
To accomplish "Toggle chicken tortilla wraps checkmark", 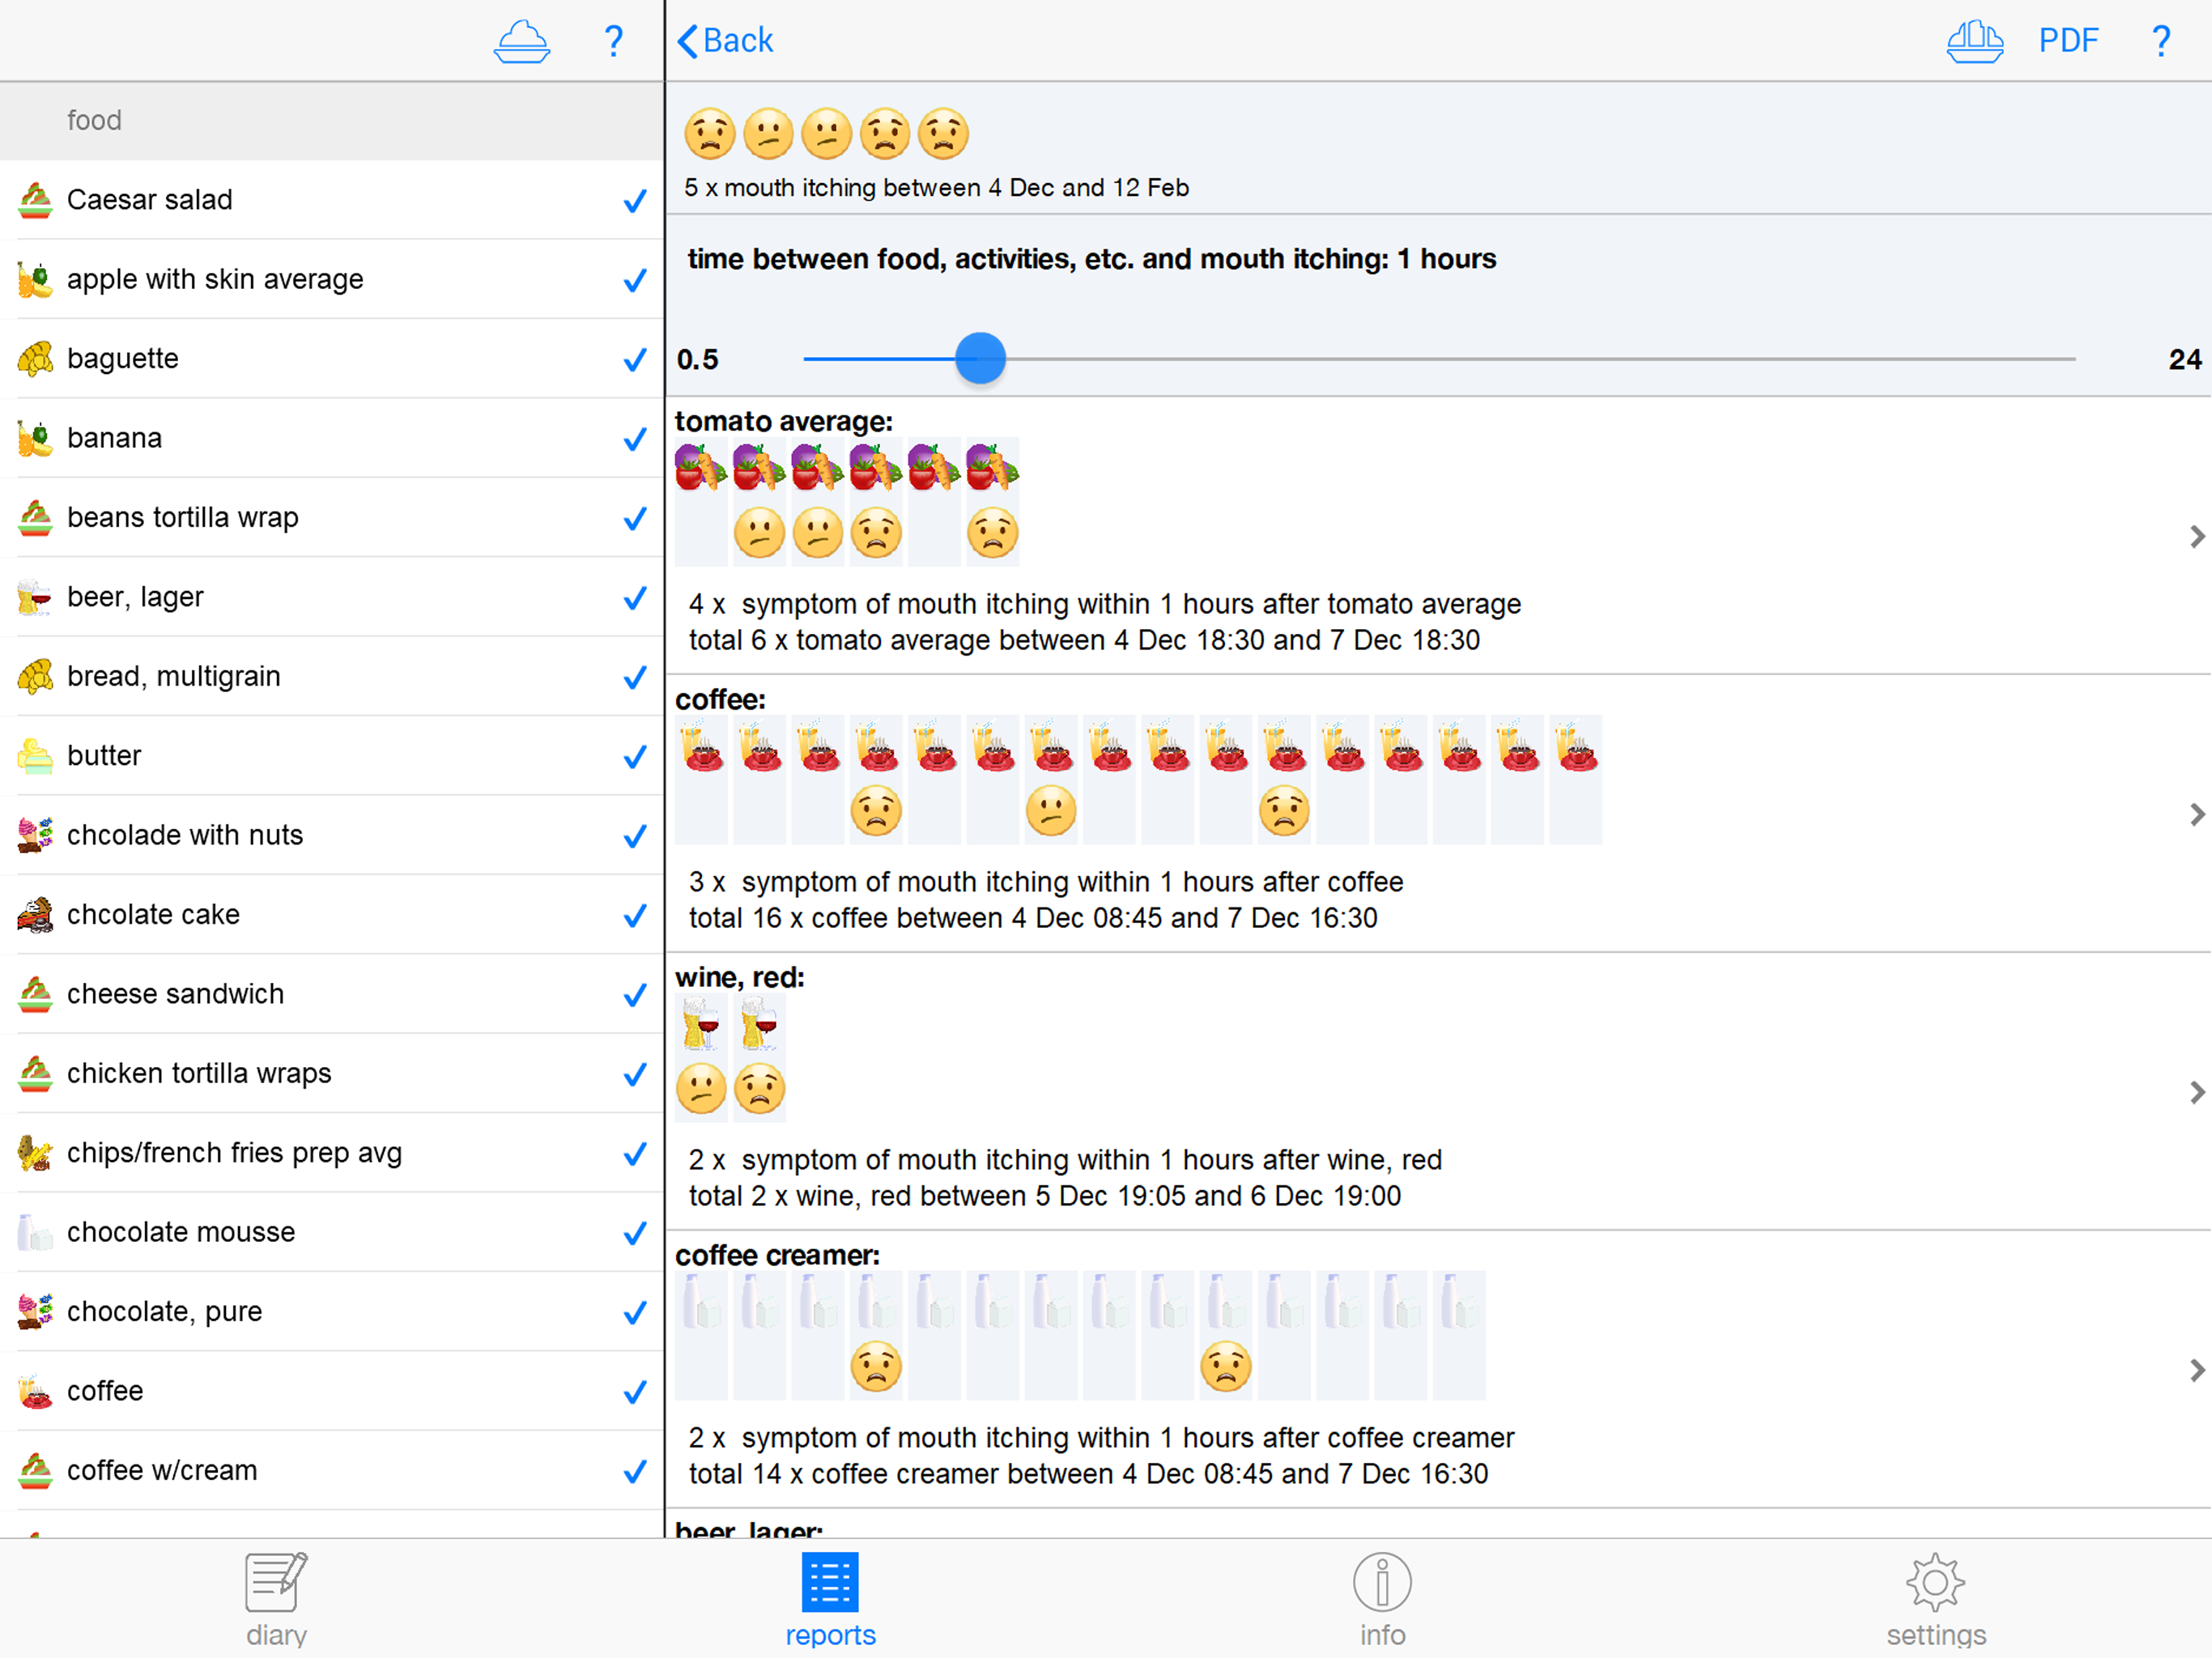I will click(635, 1074).
